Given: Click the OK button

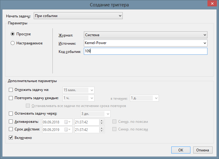Looking at the screenshot, I should (181, 150).
